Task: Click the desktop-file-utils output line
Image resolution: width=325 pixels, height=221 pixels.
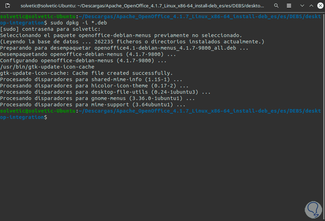Action: [x=105, y=92]
